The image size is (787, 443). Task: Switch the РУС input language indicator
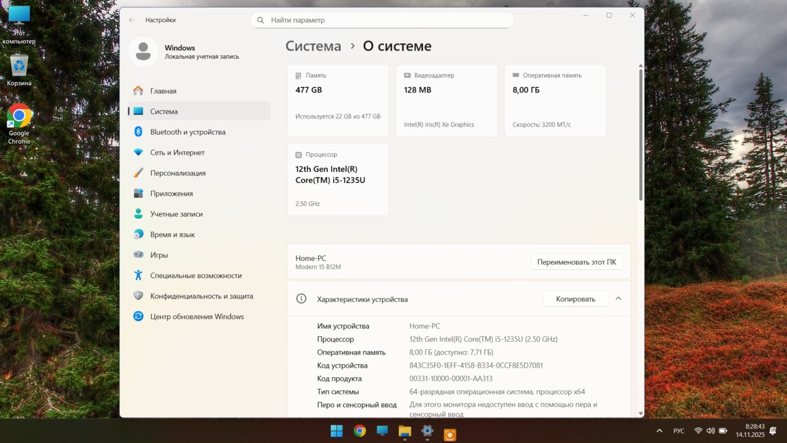pyautogui.click(x=678, y=431)
